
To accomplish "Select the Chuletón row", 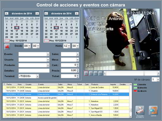I will pyautogui.click(x=66, y=91).
